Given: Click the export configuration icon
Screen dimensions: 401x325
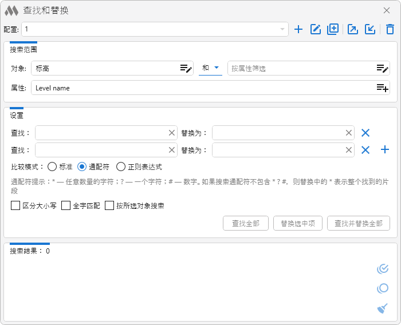Looking at the screenshot, I should tap(353, 29).
